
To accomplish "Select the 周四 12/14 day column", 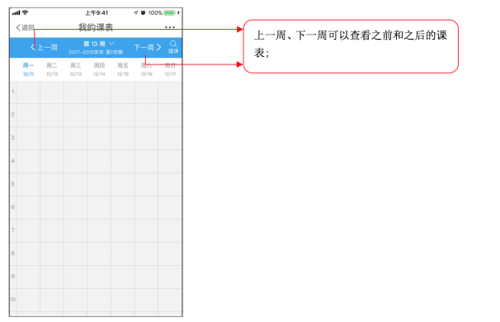I will pyautogui.click(x=99, y=69).
